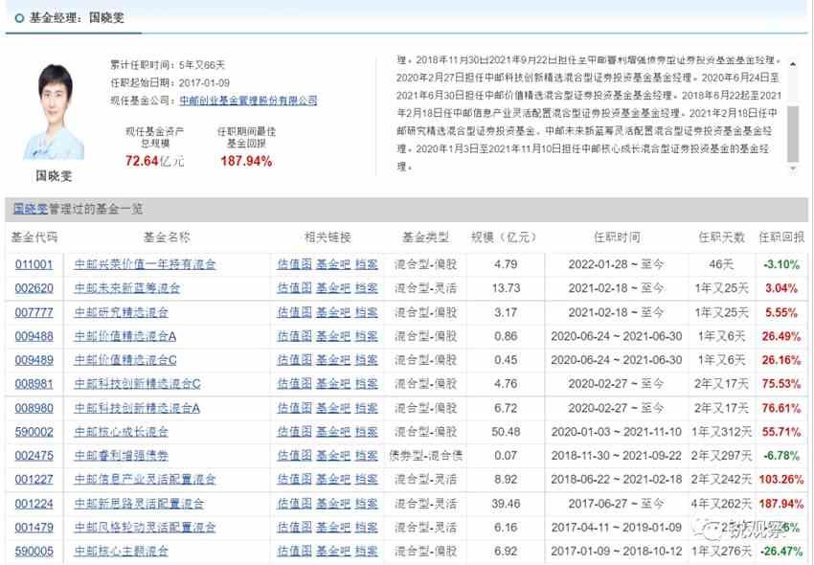This screenshot has height=565, width=814.
Task: Open the 中邮价值精选混合C fund page
Action: pos(125,360)
